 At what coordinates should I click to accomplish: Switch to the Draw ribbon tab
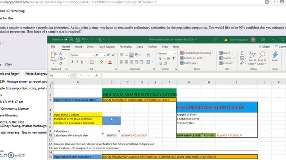click(90, 47)
